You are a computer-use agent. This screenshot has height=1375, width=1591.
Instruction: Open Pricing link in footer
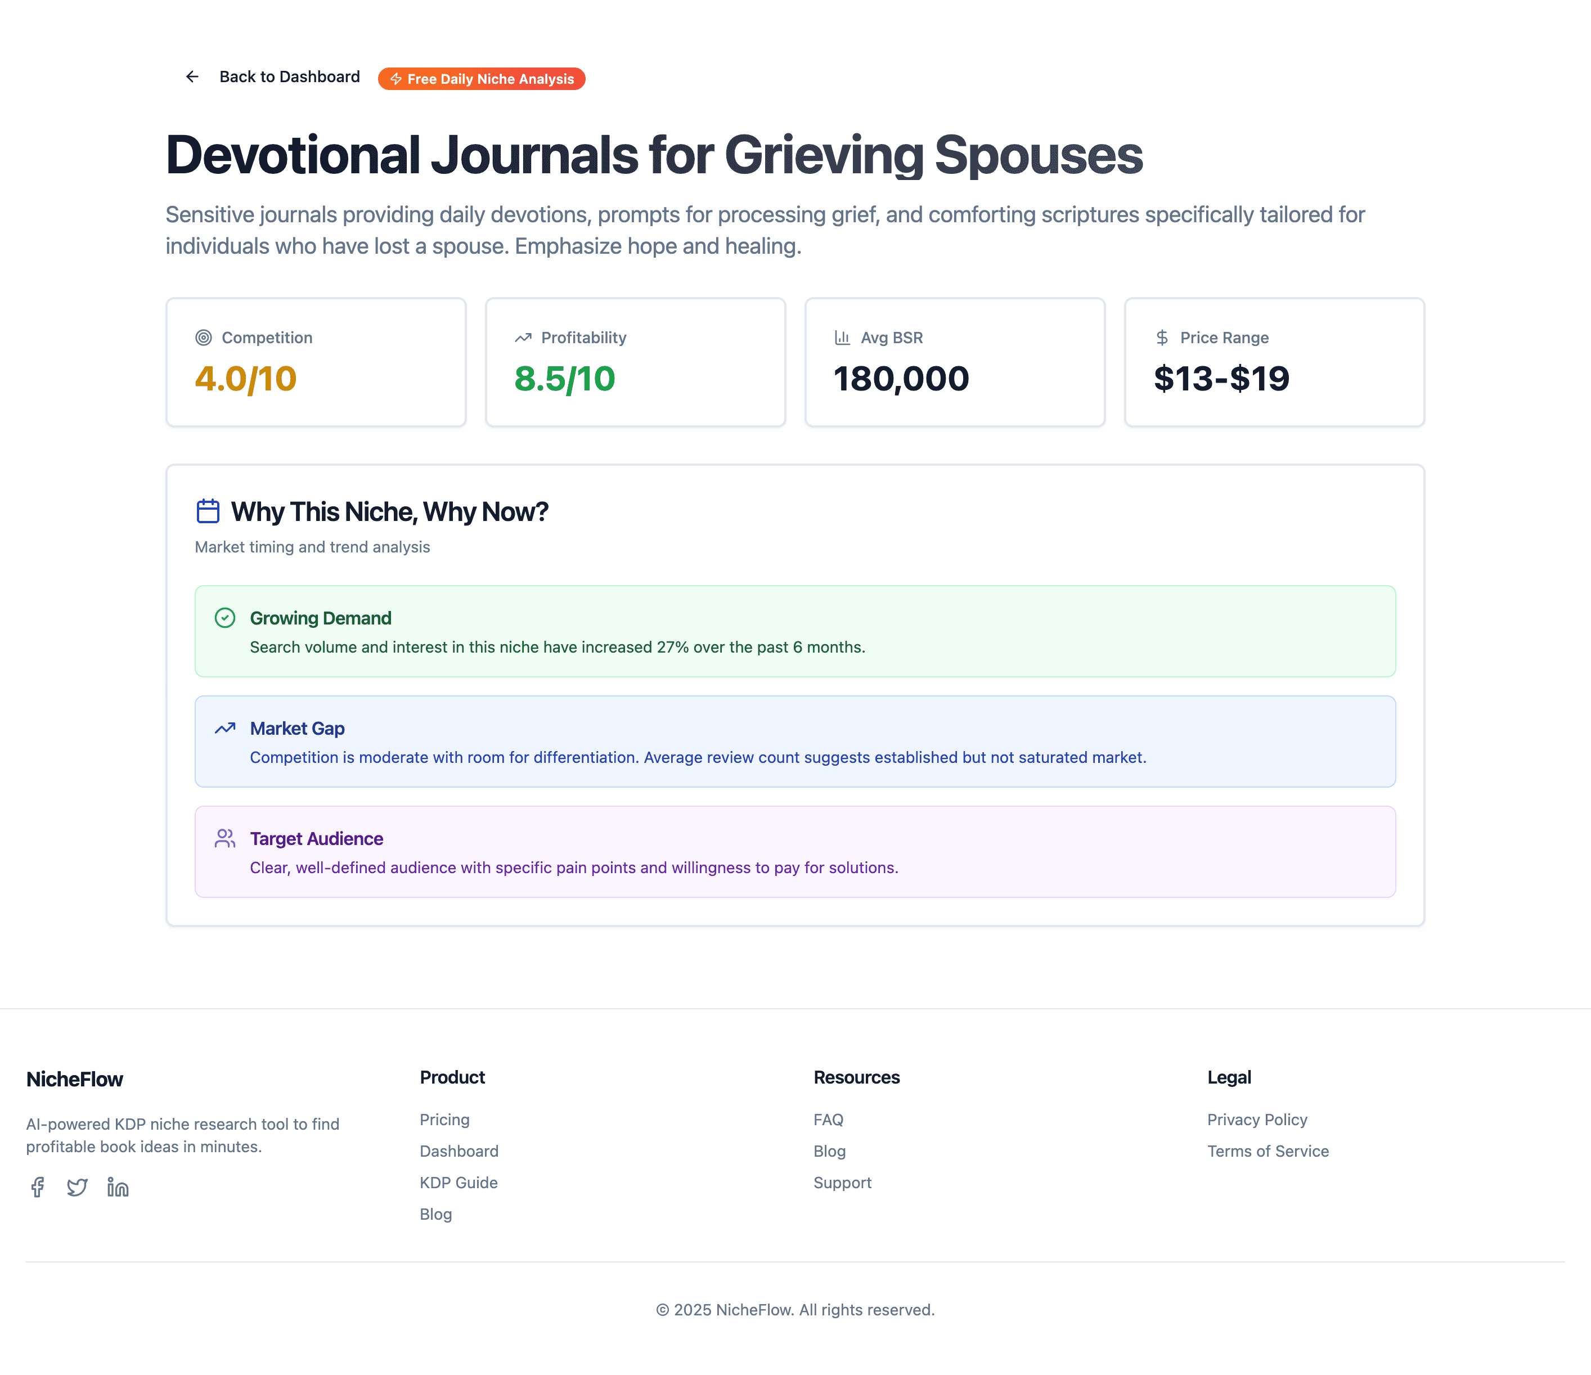[x=444, y=1120]
